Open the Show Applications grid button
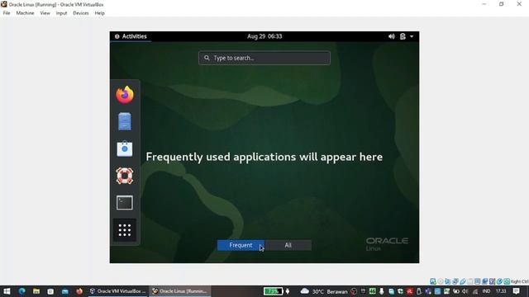Viewport: 529px width, 297px height. point(125,230)
